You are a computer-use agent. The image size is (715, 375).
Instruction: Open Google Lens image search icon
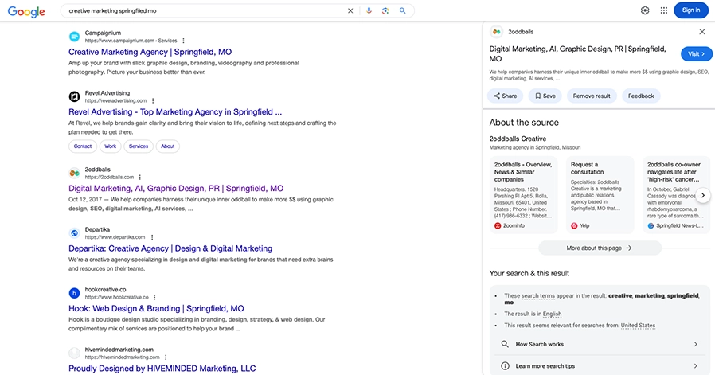click(385, 10)
